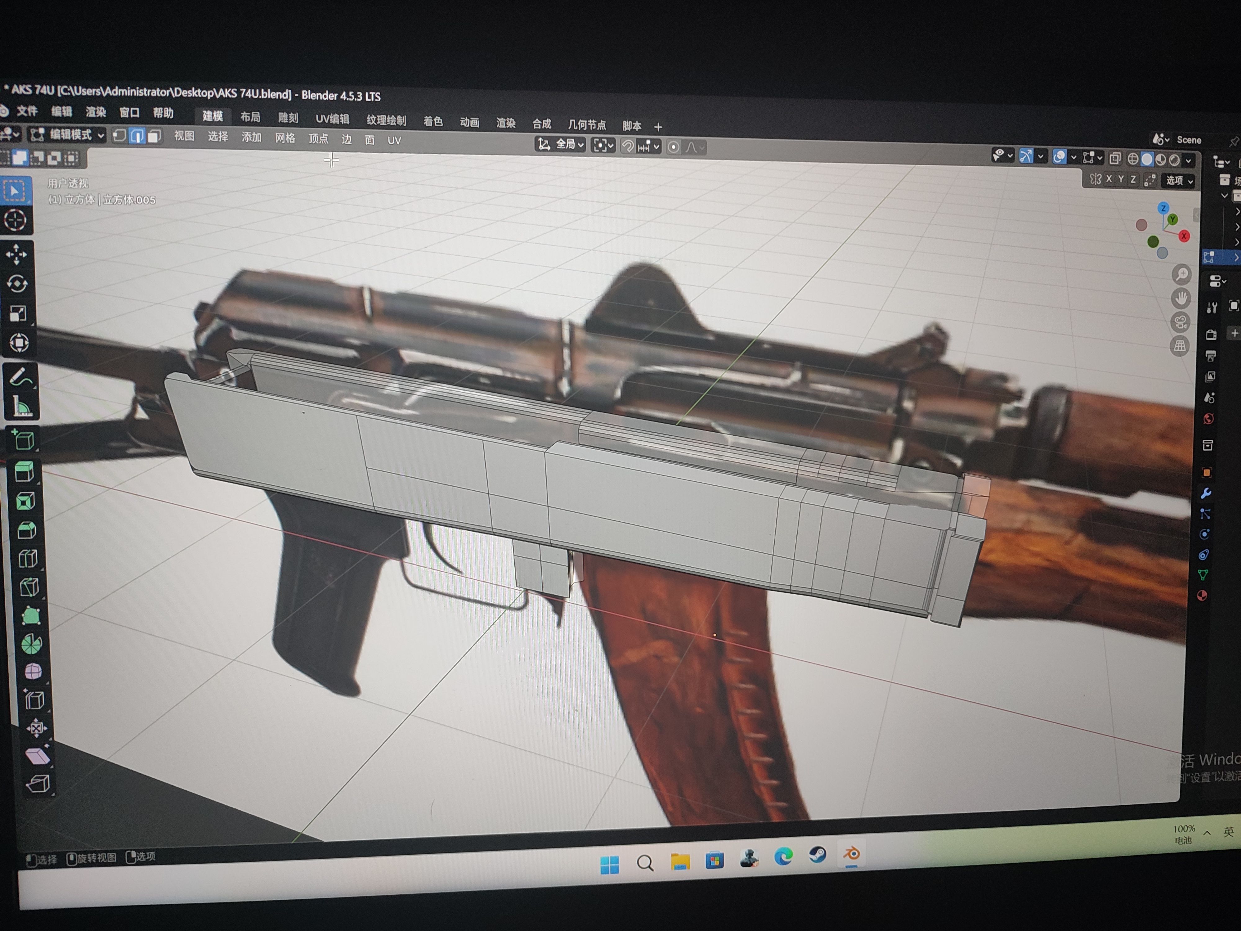Select the Rotate tool
The image size is (1241, 931).
17,284
